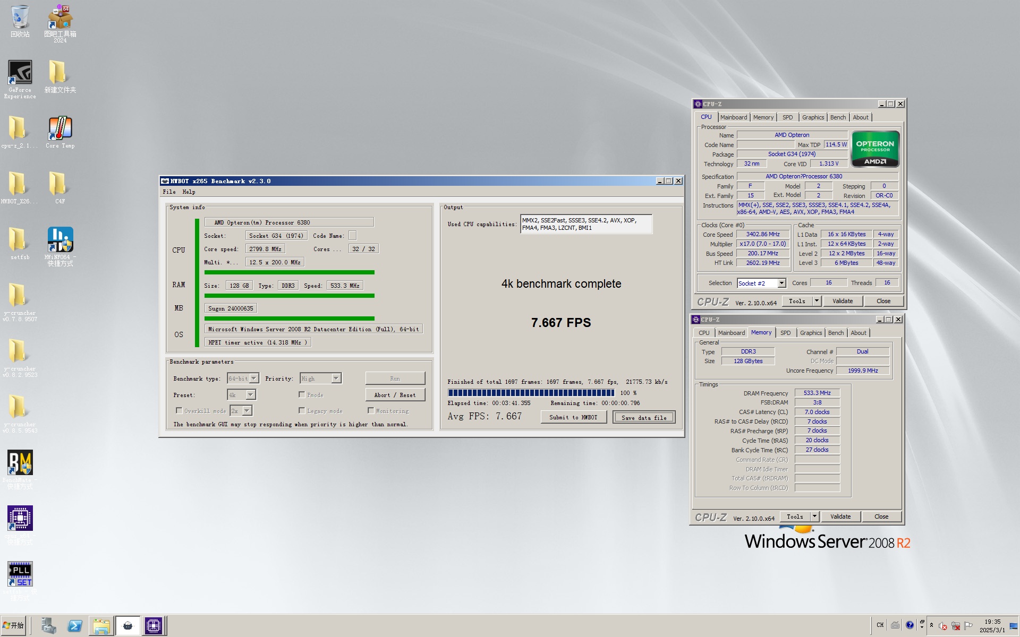Click the Used CPU capabilities text box

click(586, 224)
